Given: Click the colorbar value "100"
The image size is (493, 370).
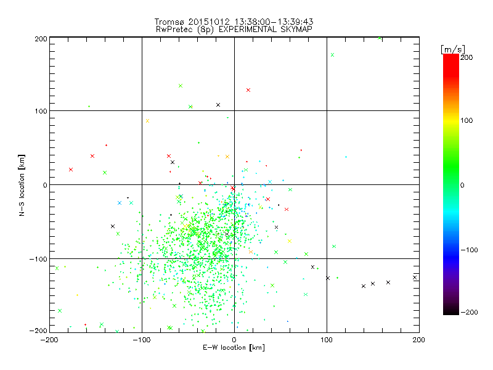Looking at the screenshot, I should click(467, 120).
